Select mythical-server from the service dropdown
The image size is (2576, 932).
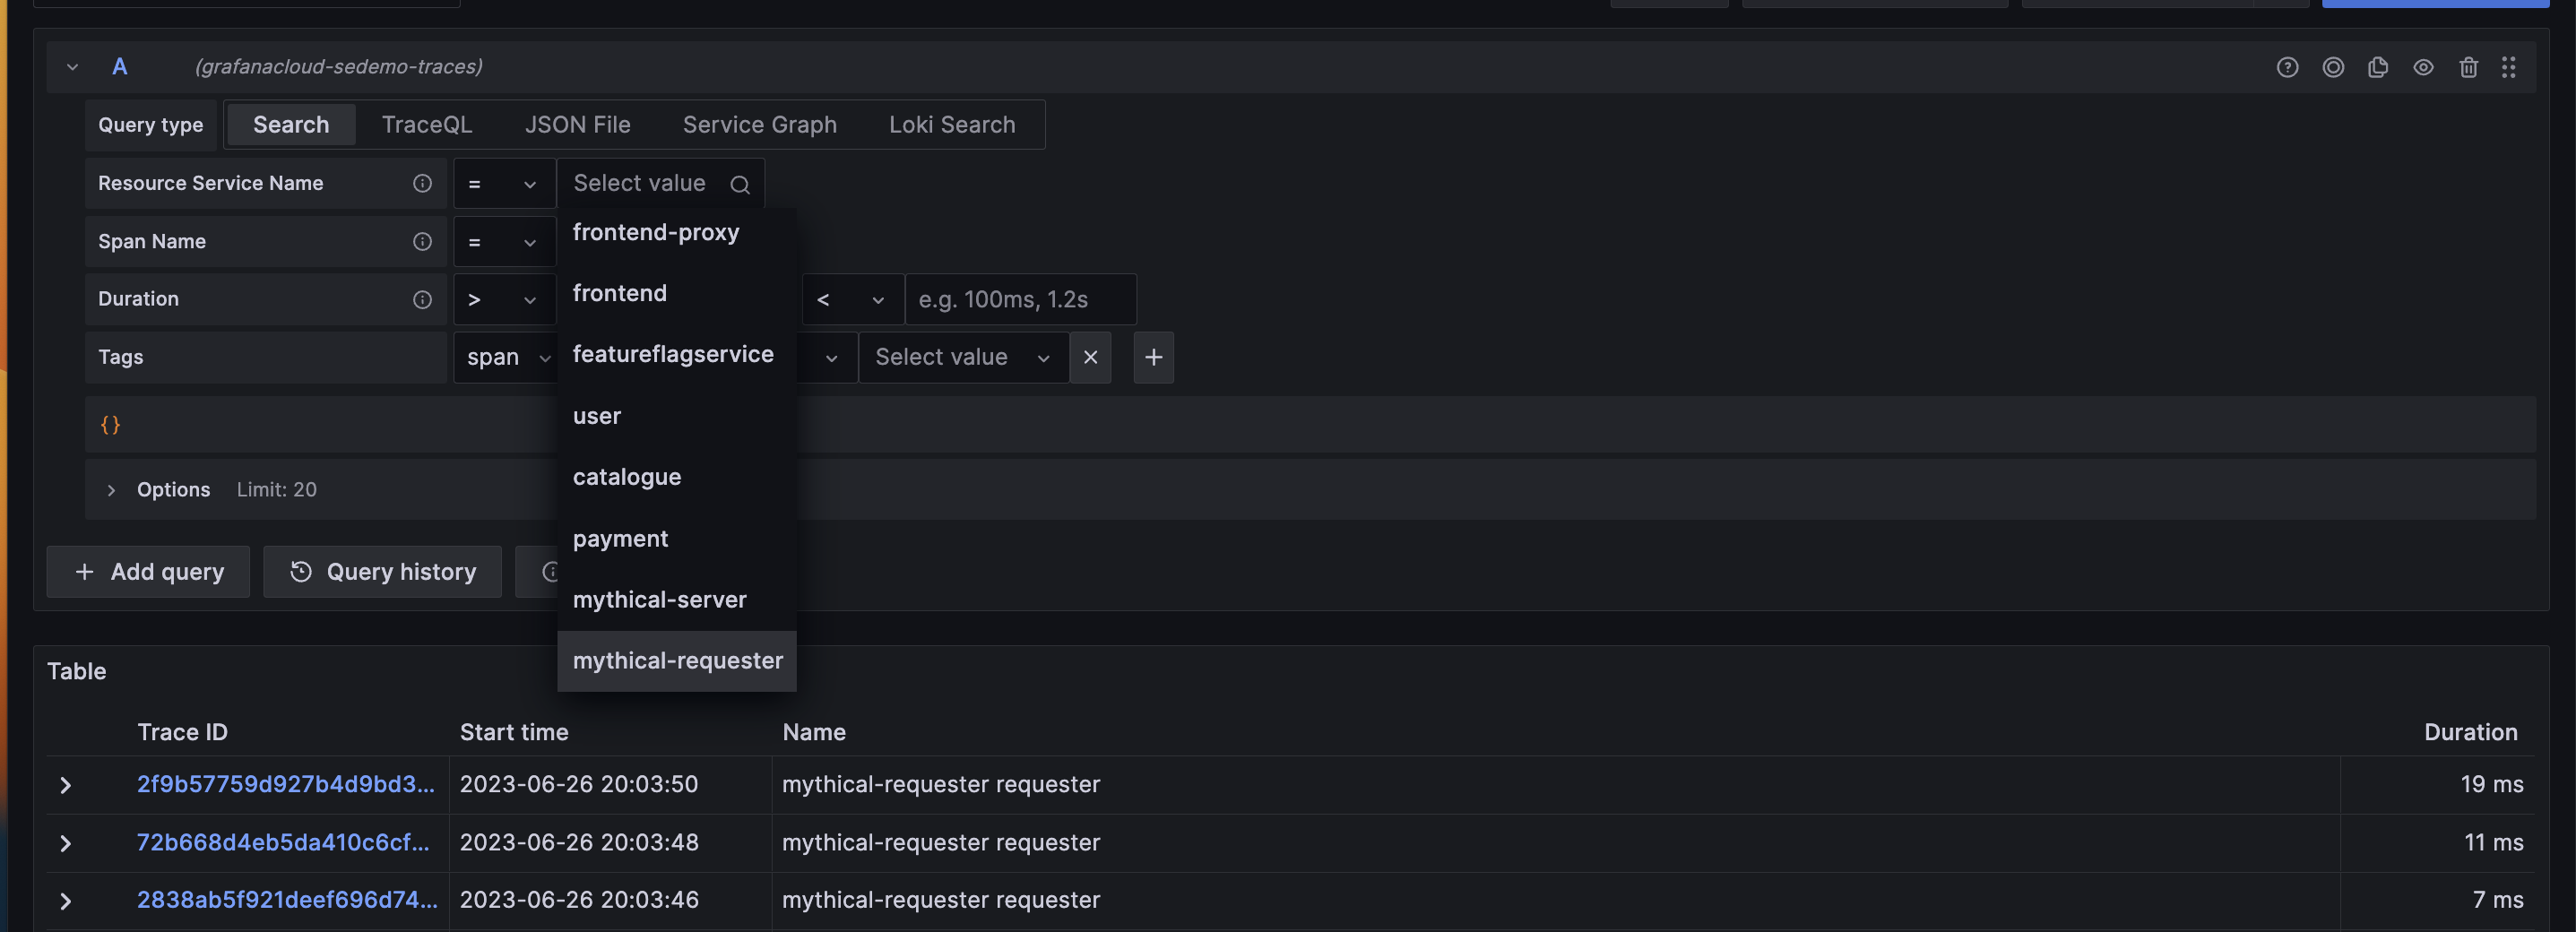[659, 599]
